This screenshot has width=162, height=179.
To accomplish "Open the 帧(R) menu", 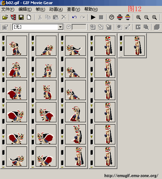I will click(40, 9).
